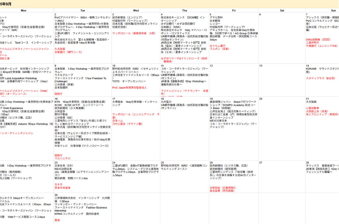Open 'アサヒ飲料' on the 5th
This screenshot has width=339, height=224.
coord(216,18)
